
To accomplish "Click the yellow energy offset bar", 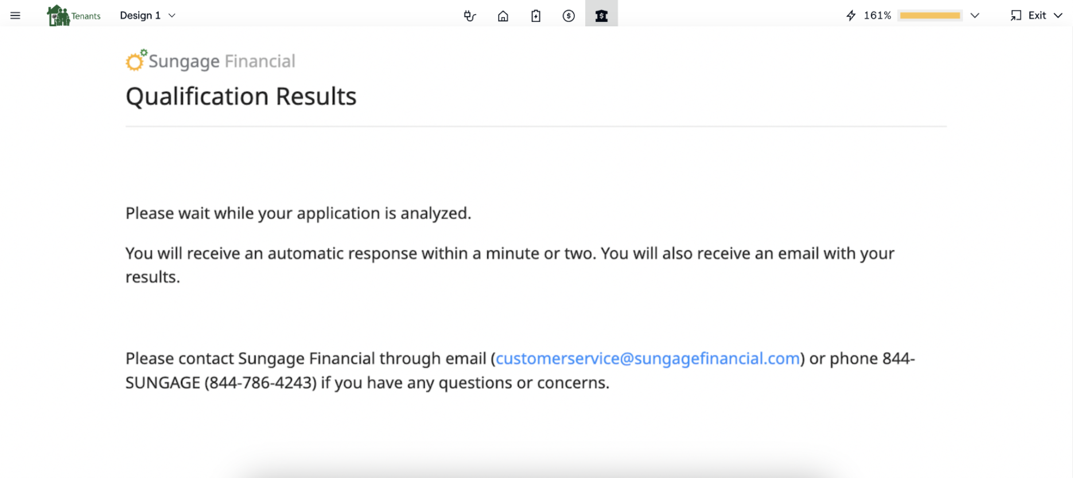I will click(930, 15).
